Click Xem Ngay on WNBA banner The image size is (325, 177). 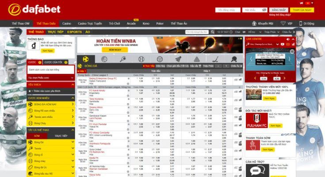[115, 50]
